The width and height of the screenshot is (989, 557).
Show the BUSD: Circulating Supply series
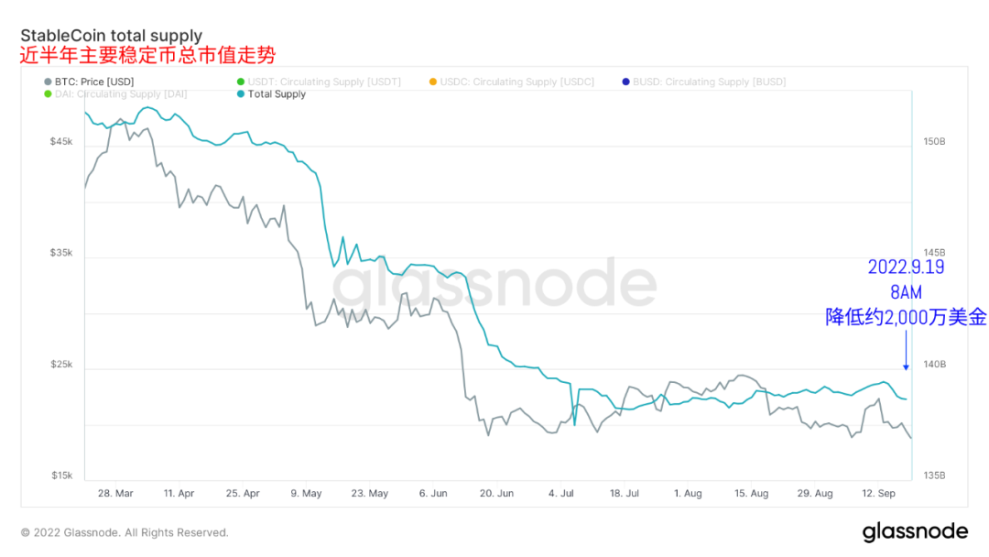pyautogui.click(x=704, y=82)
